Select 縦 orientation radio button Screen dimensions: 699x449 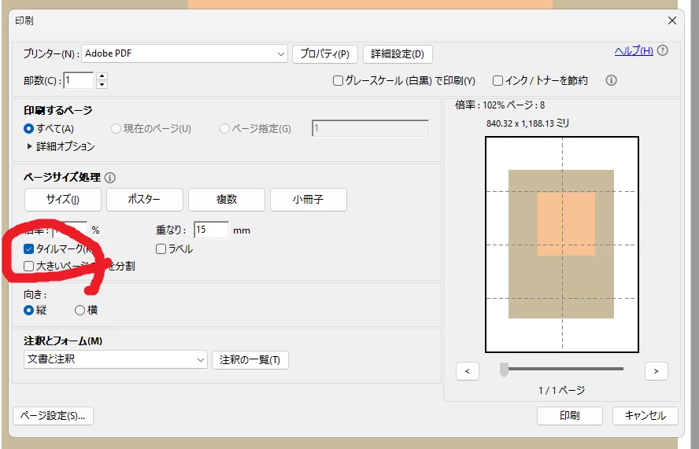[x=28, y=310]
